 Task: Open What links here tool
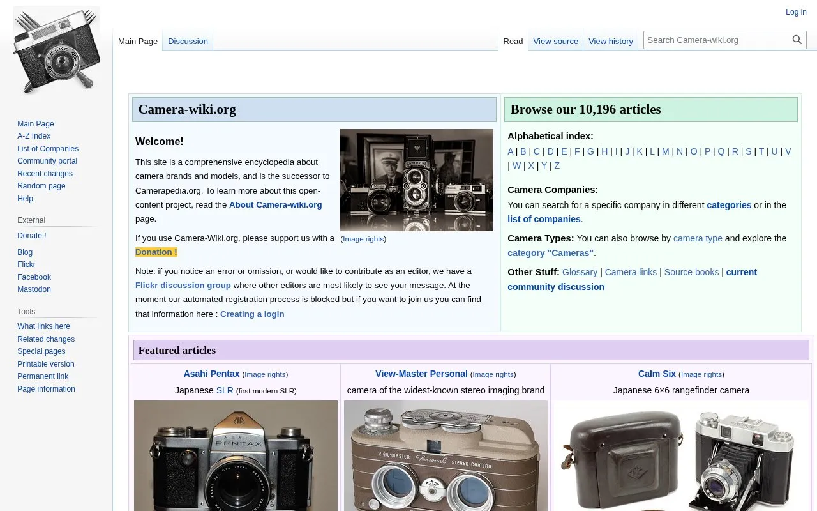43,326
